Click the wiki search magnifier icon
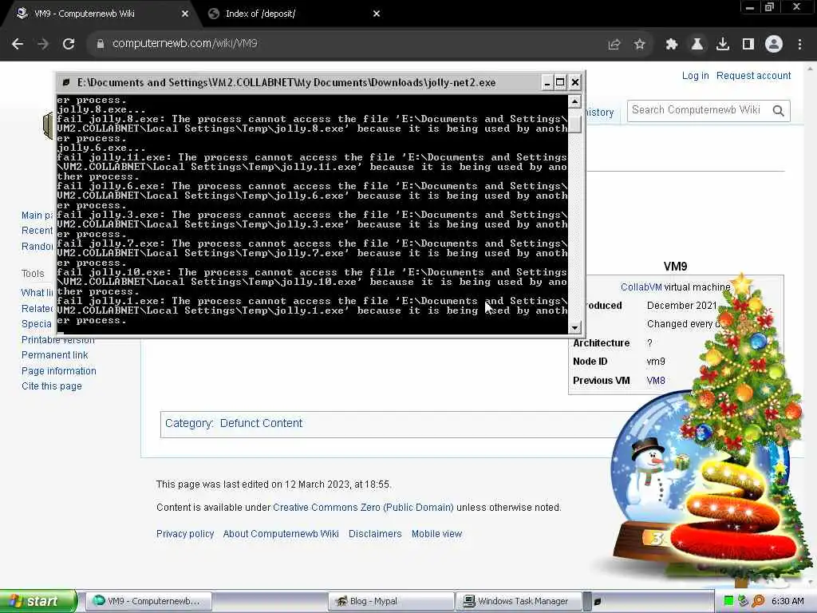The width and height of the screenshot is (817, 613). tap(779, 110)
